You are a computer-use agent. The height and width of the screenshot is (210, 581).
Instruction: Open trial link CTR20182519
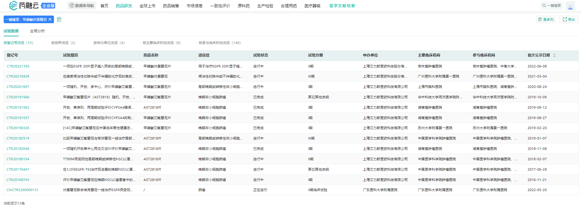(x=18, y=138)
